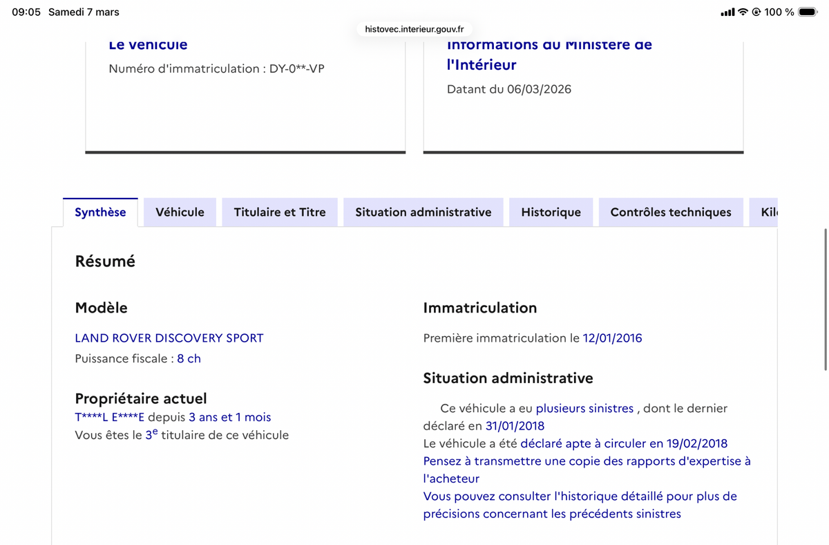Image resolution: width=829 pixels, height=545 pixels.
Task: Tap the rotation lock status icon
Action: click(756, 12)
